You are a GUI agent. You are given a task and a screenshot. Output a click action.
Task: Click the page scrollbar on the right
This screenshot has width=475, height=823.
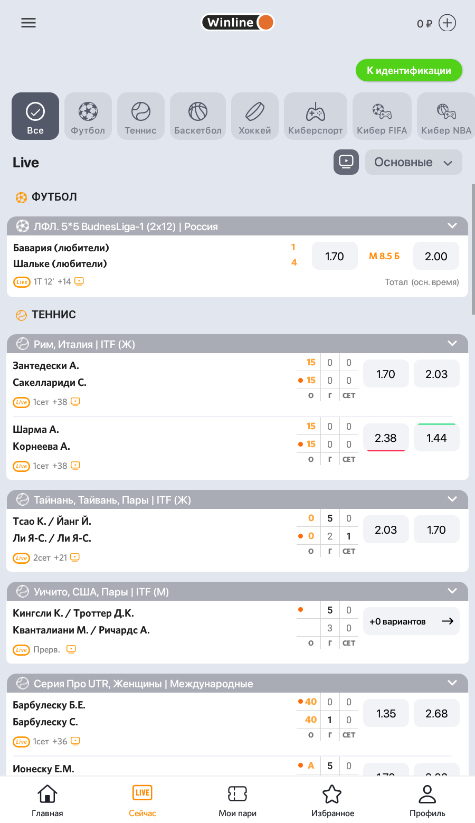pyautogui.click(x=473, y=248)
